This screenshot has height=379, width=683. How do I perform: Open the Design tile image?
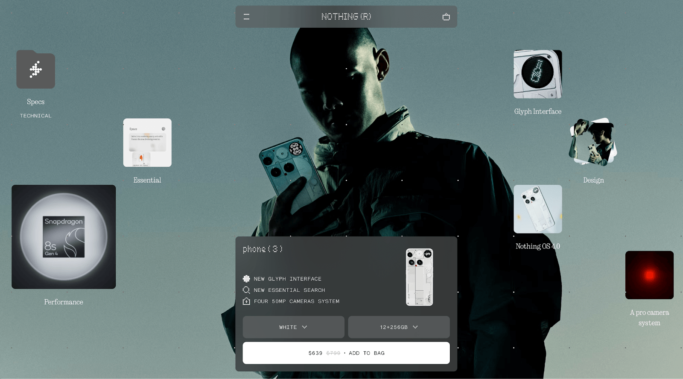click(593, 142)
